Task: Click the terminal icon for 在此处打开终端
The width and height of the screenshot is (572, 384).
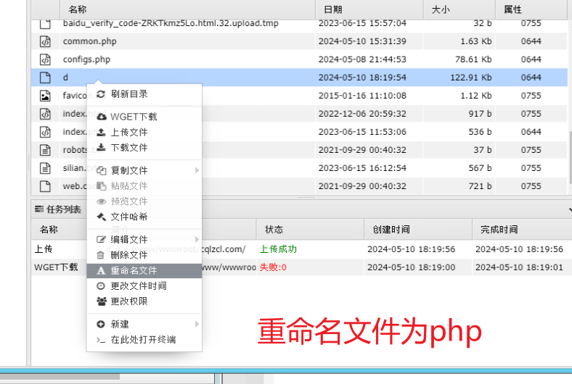Action: pos(101,340)
